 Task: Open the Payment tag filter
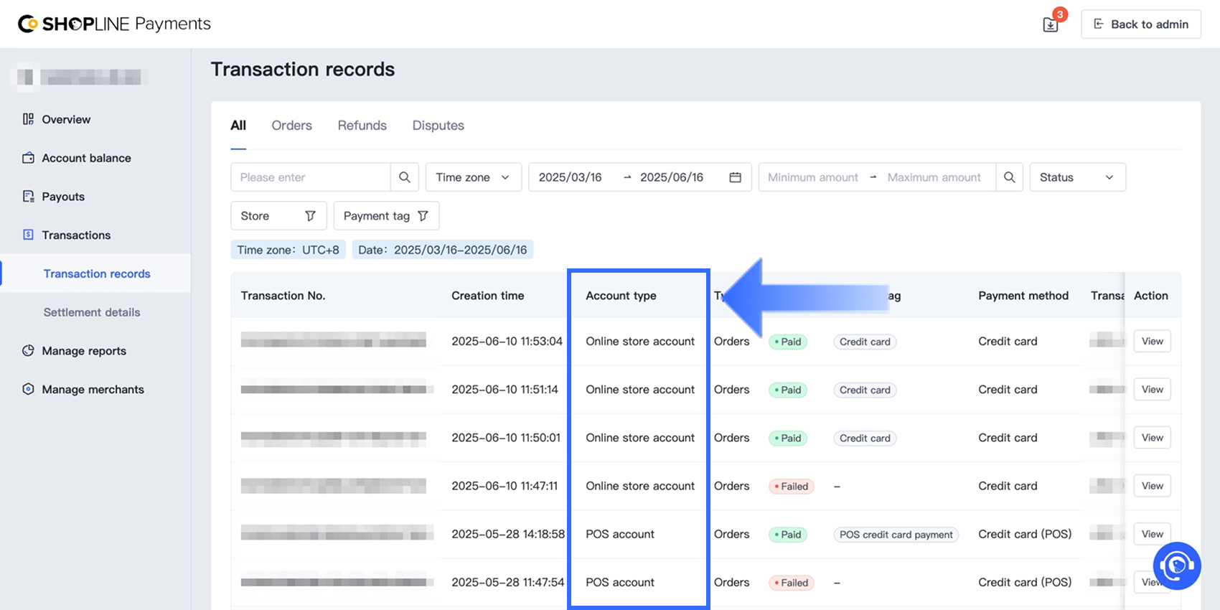tap(385, 216)
